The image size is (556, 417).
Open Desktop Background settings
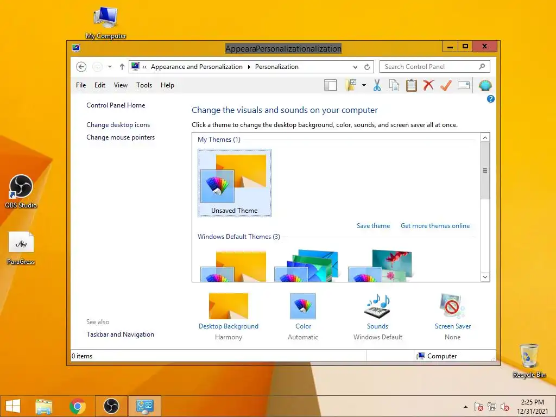click(x=229, y=306)
